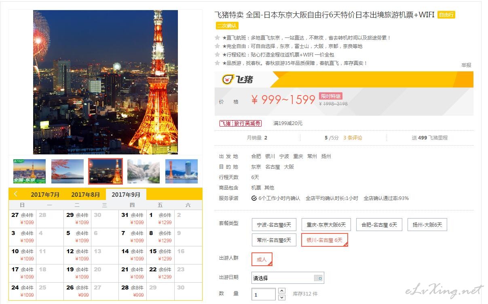Select the cherry blossom river thumbnail
This screenshot has height=304, width=488.
click(x=144, y=171)
